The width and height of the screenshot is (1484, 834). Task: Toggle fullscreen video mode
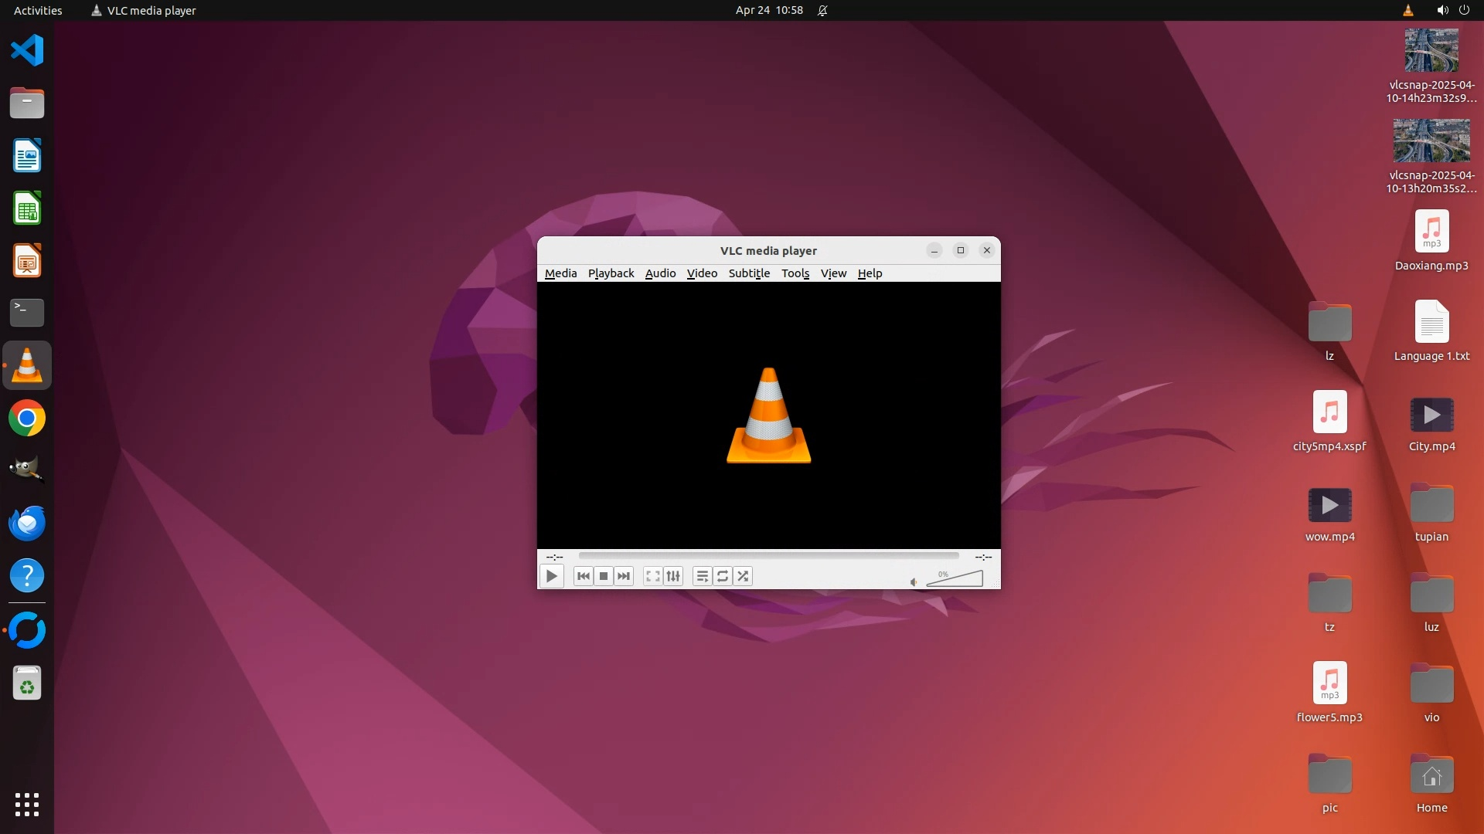[x=653, y=576]
